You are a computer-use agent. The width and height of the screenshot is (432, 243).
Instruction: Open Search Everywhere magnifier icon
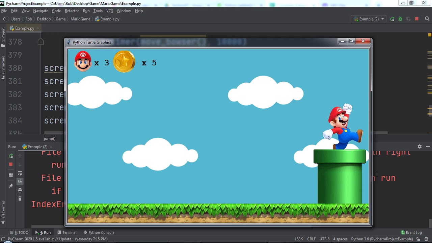(427, 19)
